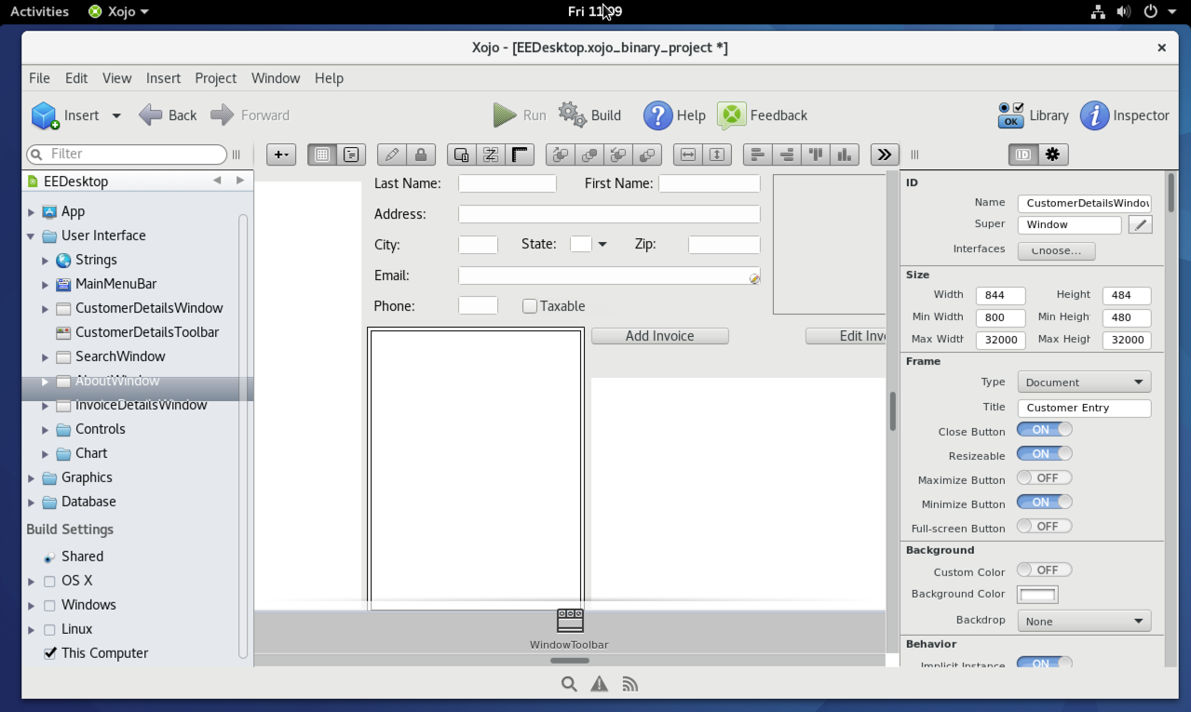The image size is (1191, 712).
Task: Turn on the Maximize Button switch
Action: coord(1045,478)
